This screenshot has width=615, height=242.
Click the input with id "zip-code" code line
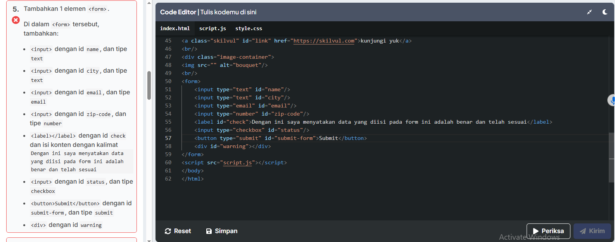click(x=252, y=114)
